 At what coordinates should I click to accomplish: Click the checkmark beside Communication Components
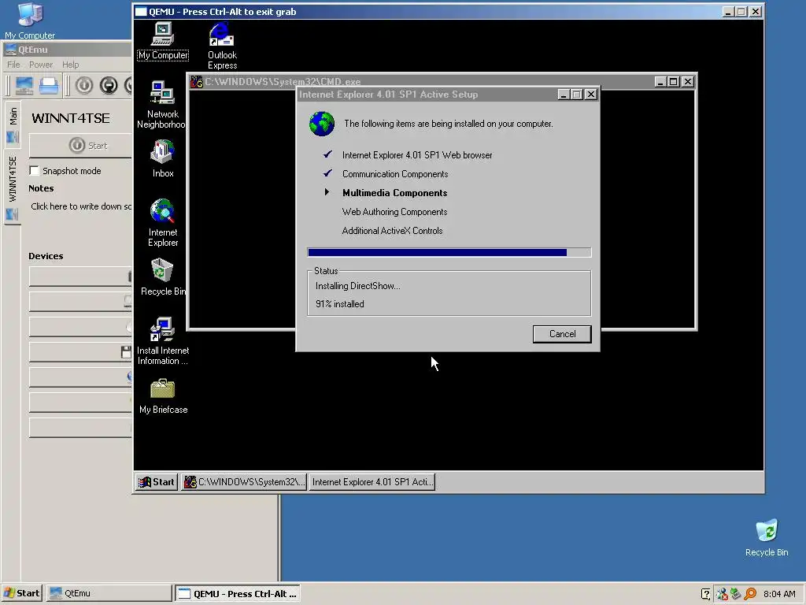[327, 173]
